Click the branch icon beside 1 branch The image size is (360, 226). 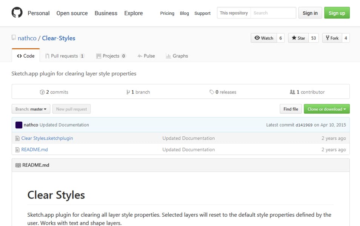128,92
